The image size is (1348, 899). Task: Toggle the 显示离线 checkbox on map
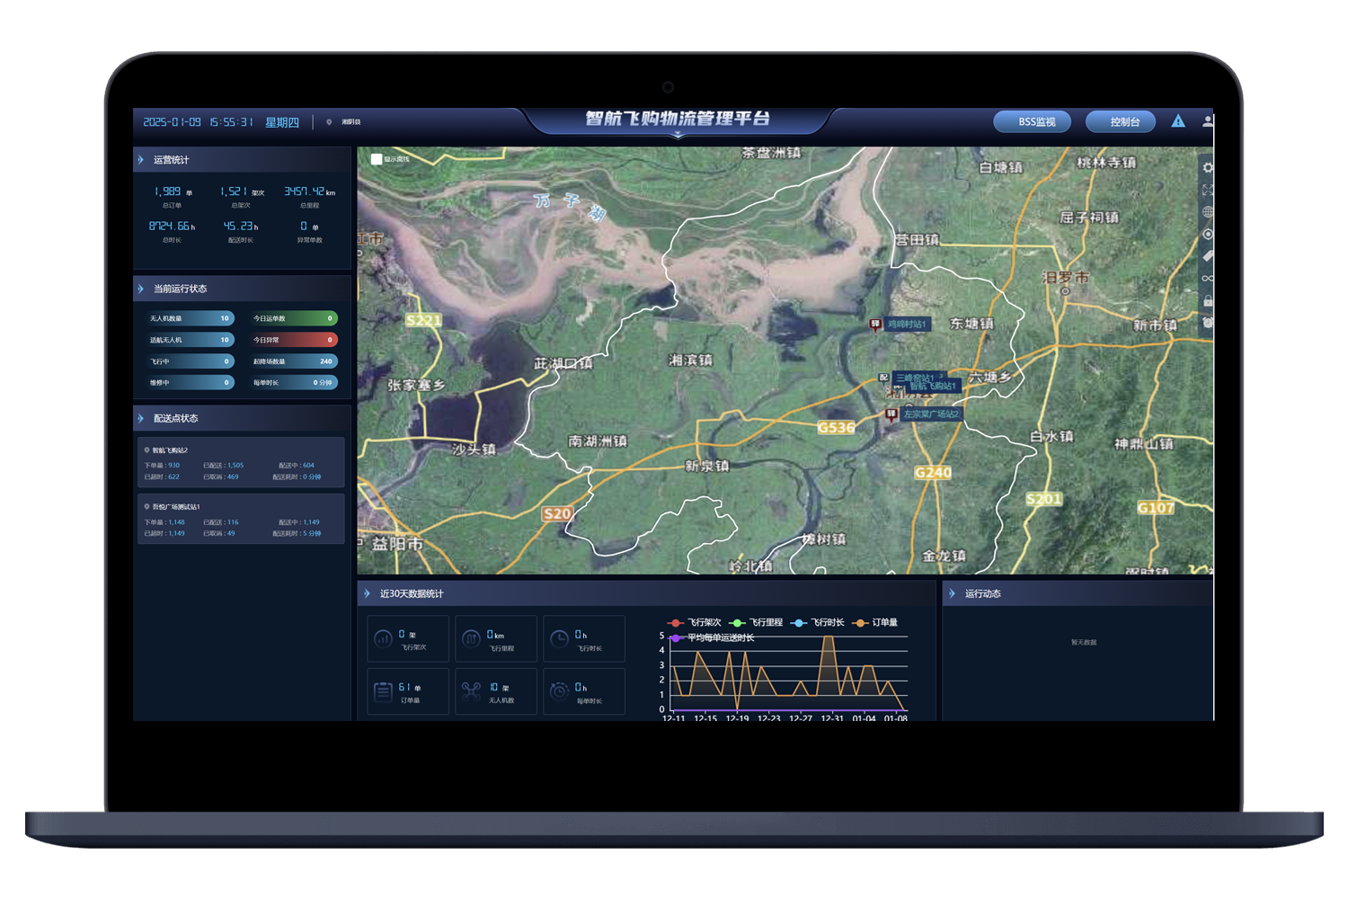tap(377, 159)
